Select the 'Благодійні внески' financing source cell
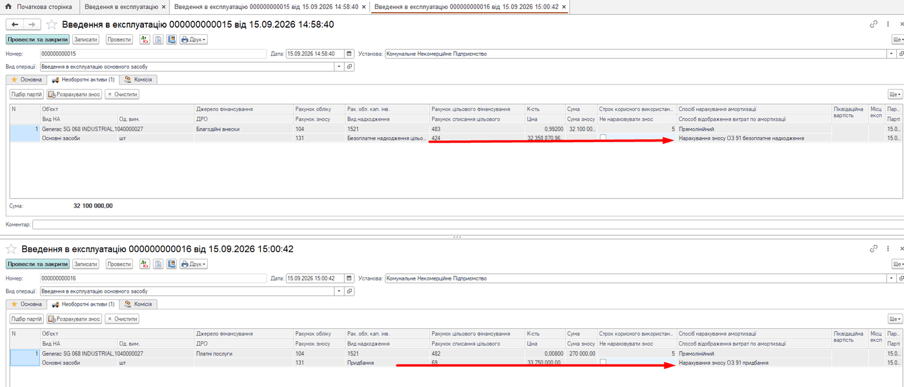Image resolution: width=904 pixels, height=387 pixels. tap(243, 129)
